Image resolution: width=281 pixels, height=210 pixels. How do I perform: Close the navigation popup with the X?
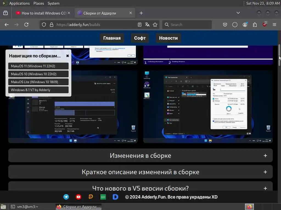pos(68,56)
